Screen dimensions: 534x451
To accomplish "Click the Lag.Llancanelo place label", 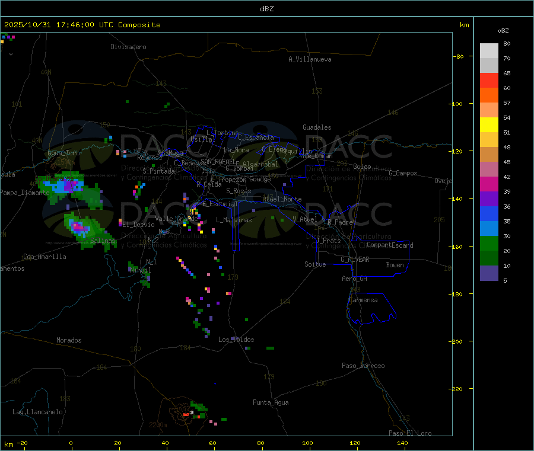I will pos(38,412).
